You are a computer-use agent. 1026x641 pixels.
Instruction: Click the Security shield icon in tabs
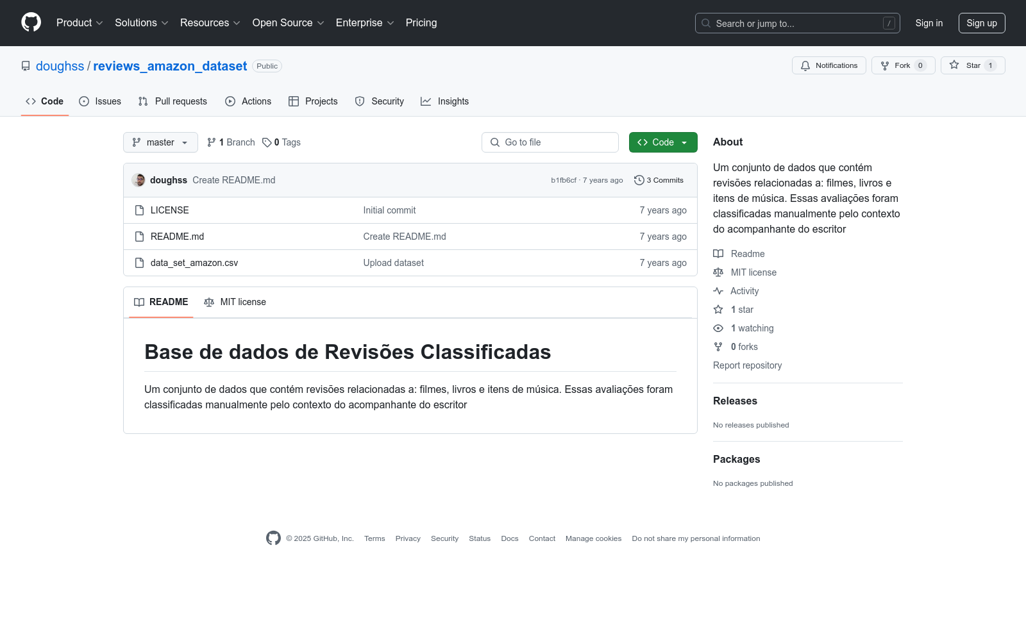[360, 101]
